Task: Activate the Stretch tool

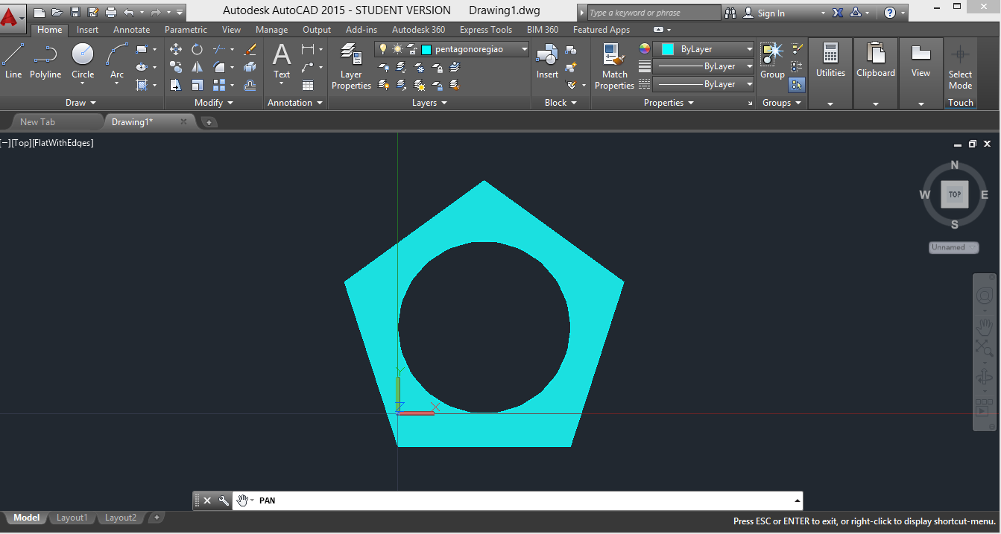Action: pyautogui.click(x=176, y=85)
